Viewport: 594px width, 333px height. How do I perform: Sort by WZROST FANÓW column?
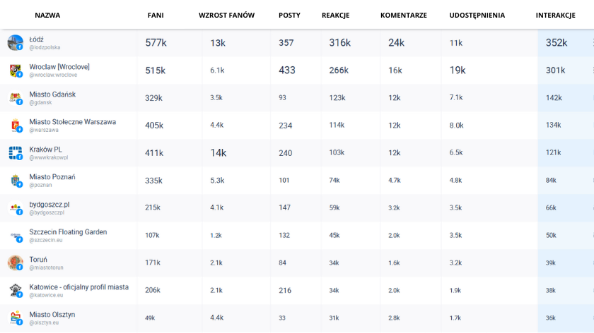click(226, 15)
